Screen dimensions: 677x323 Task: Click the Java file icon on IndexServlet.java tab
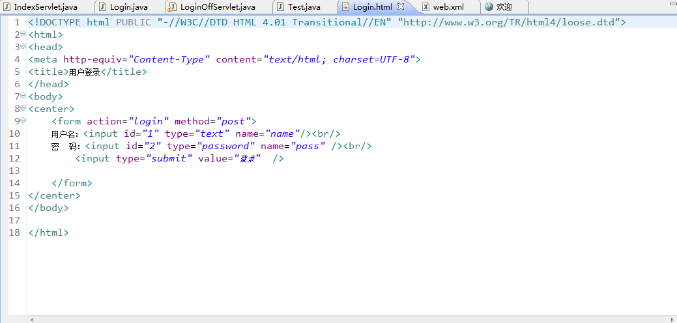point(7,7)
